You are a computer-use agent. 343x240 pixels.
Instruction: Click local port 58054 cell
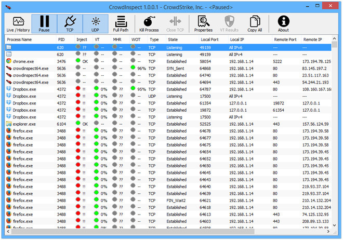(x=205, y=62)
